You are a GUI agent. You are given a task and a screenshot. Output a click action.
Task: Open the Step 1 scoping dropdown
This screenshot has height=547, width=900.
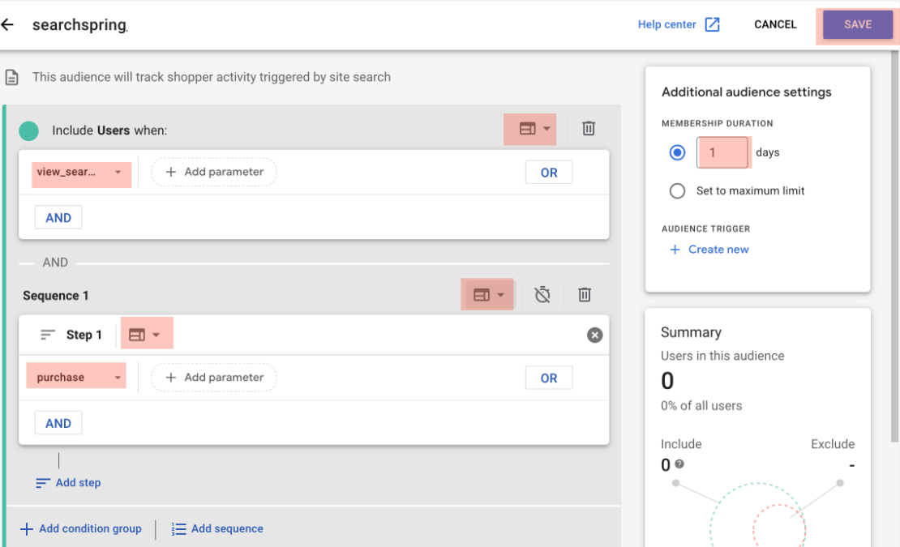coord(146,333)
